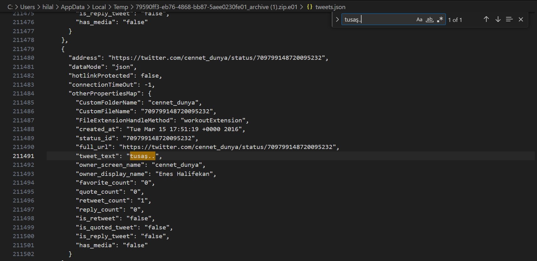Viewport: 537px width, 261px height.
Task: Open the hilal breadcrumb segment
Action: coord(48,7)
